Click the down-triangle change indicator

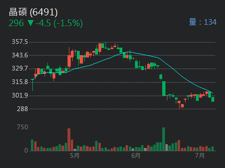pyautogui.click(x=30, y=23)
